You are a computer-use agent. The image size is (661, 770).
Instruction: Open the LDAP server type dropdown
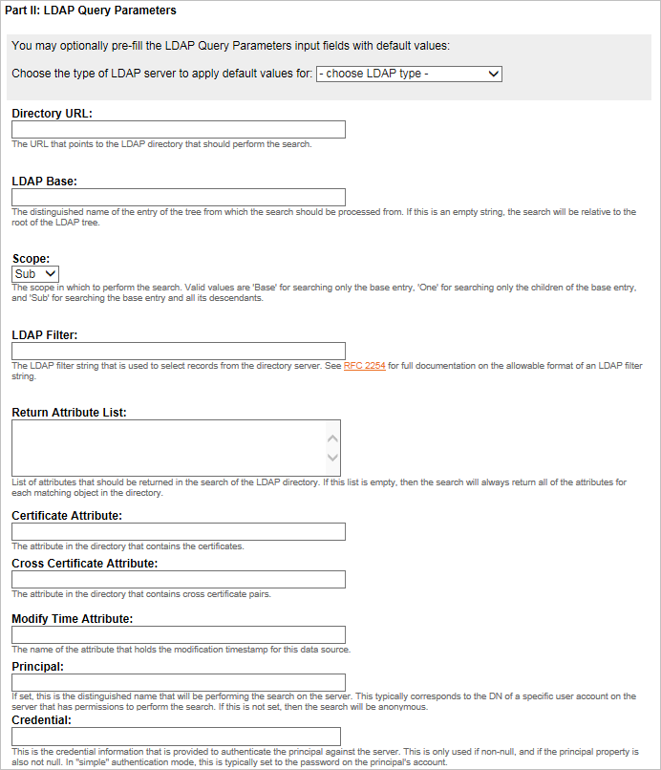(x=409, y=74)
